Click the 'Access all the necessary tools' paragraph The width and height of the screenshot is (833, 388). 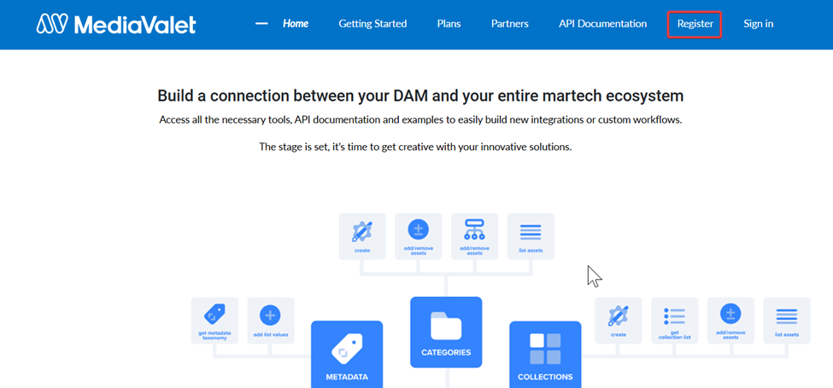point(420,119)
